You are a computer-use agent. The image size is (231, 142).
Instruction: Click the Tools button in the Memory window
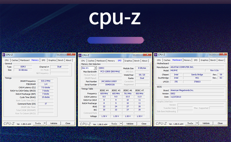(38, 123)
